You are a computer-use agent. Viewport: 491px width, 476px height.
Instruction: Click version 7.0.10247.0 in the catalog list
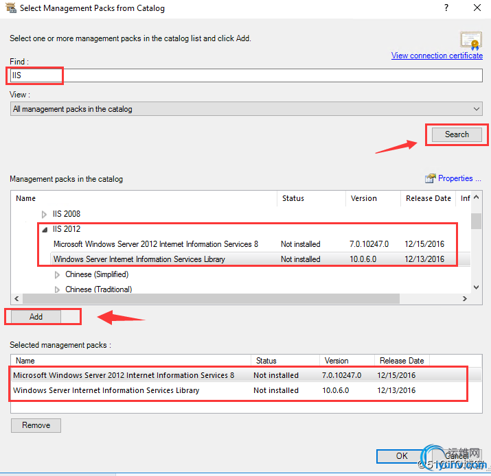click(x=369, y=244)
